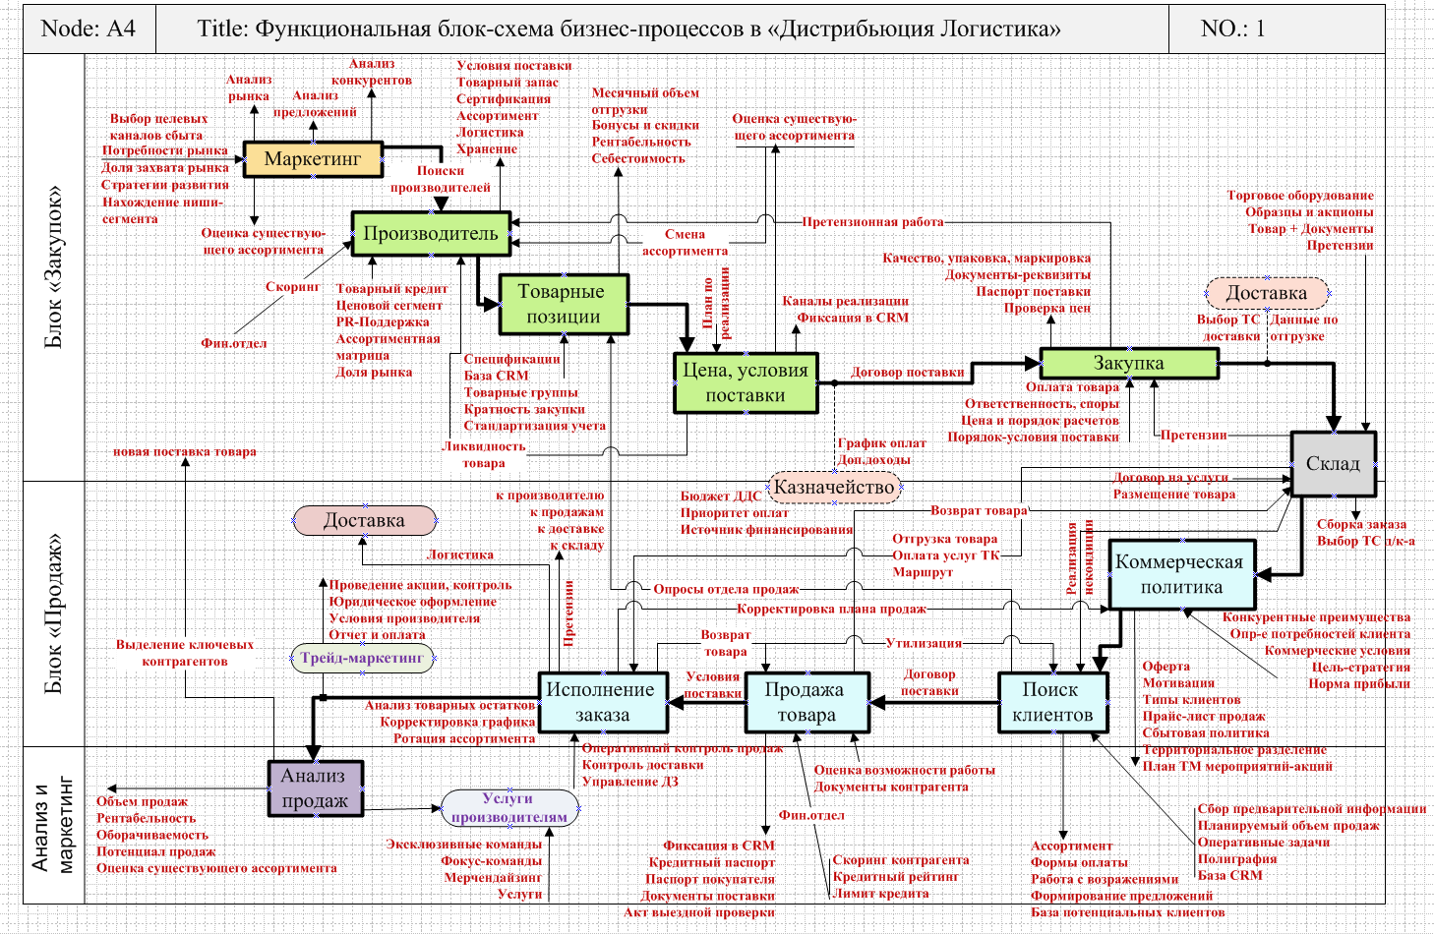
Task: Select the Утилизация label
Action: coord(924,643)
